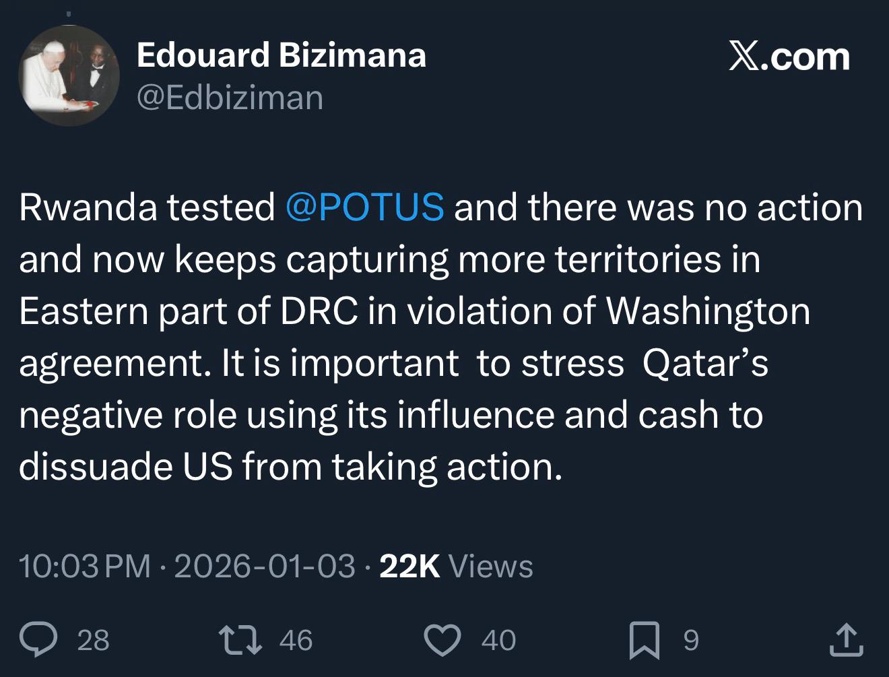This screenshot has width=889, height=677.
Task: Click the @POTUS mention link
Action: (x=364, y=207)
